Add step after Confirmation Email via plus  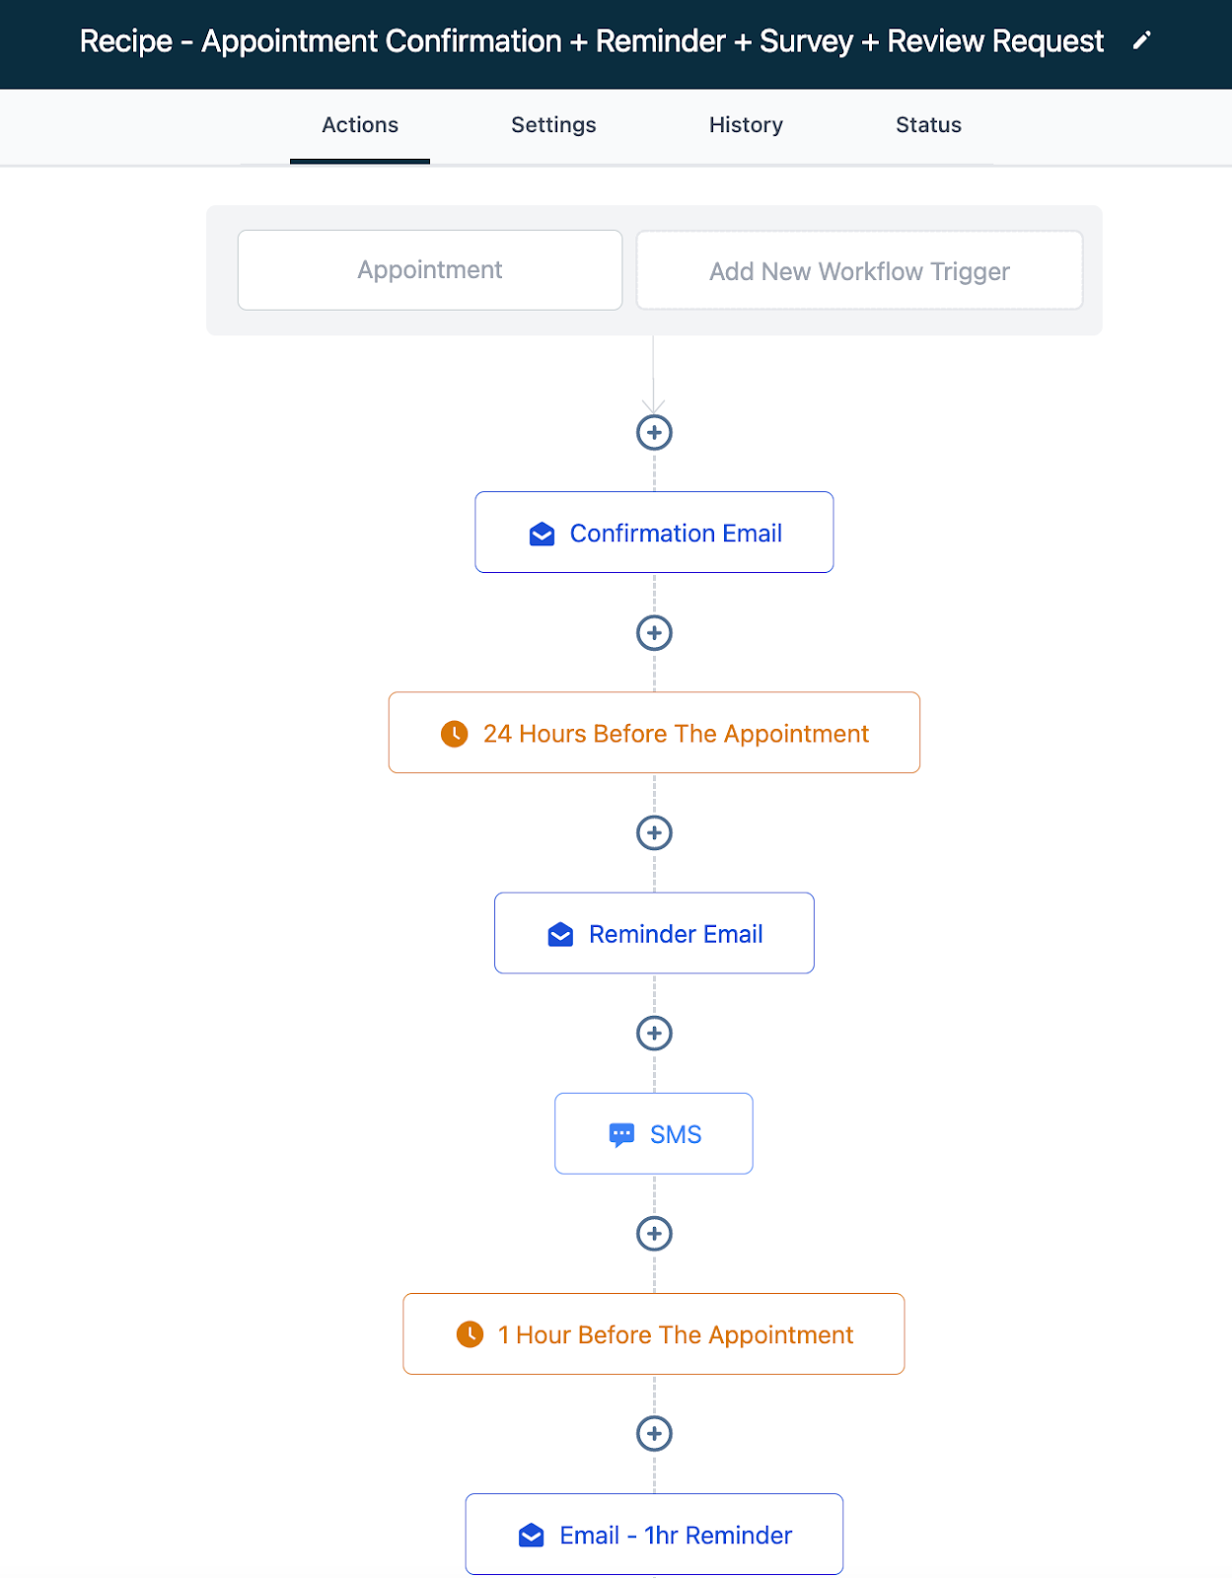pos(654,632)
